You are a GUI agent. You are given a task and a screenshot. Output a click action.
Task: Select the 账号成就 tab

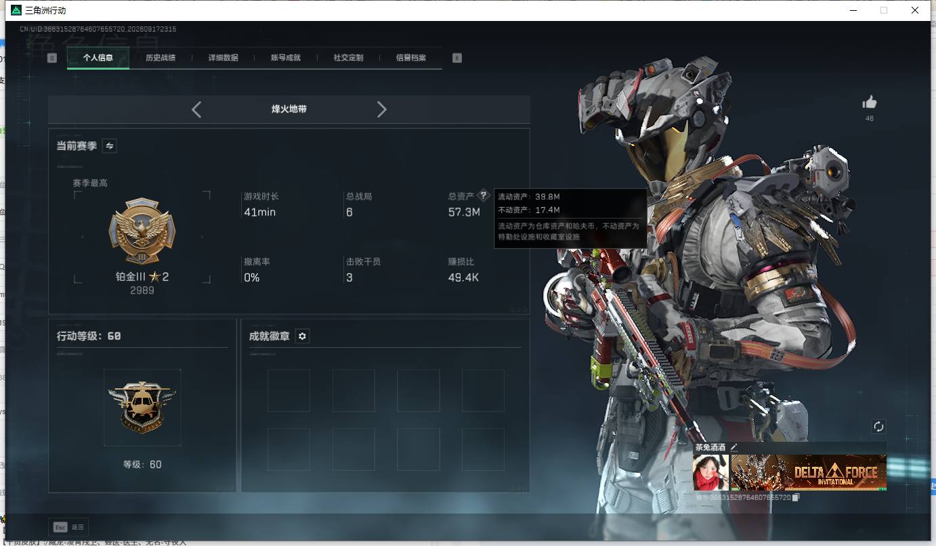point(286,58)
